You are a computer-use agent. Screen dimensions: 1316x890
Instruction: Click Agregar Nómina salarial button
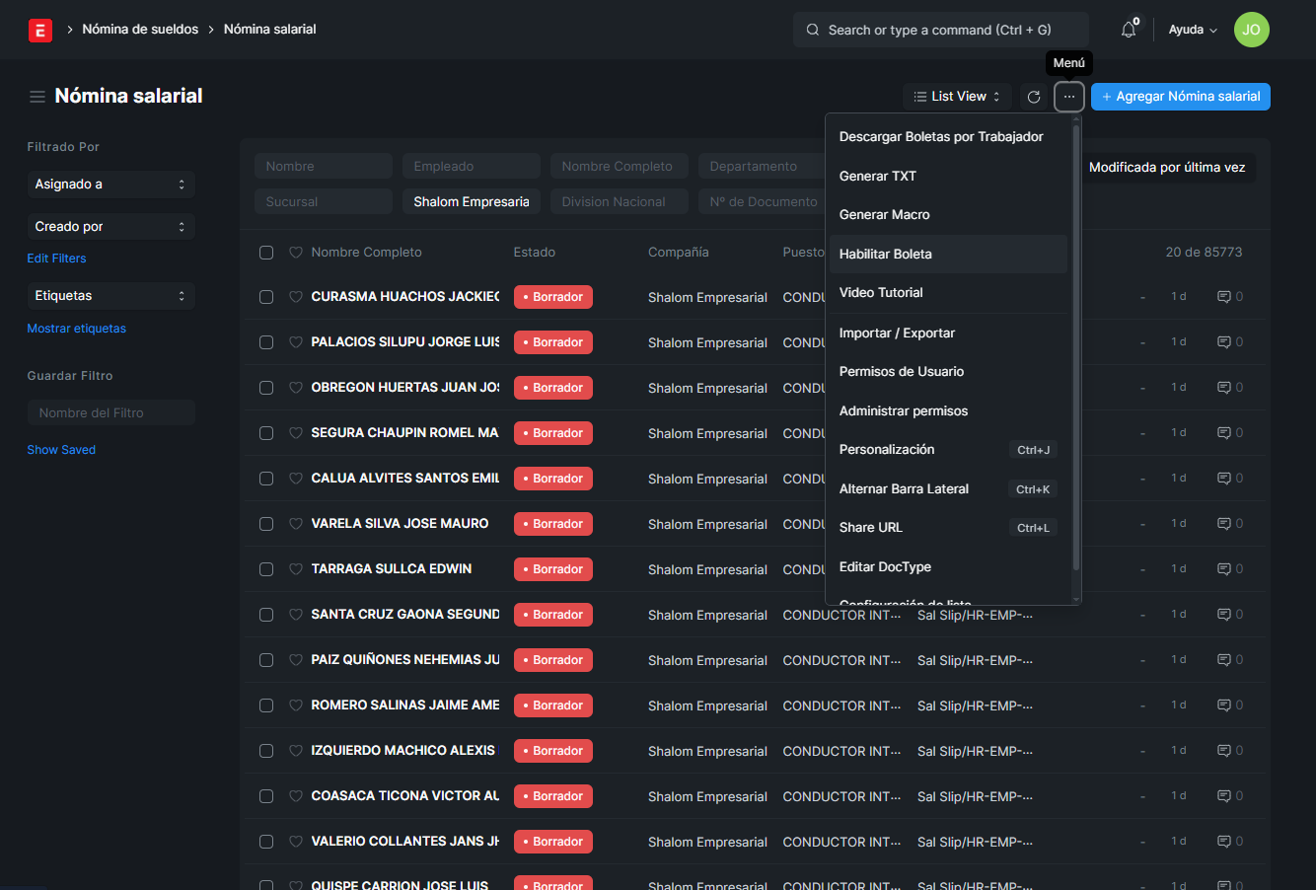coord(1180,97)
